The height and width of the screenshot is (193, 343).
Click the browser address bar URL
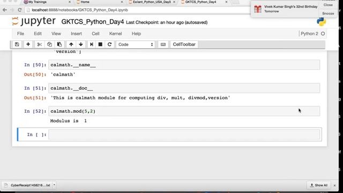coord(80,10)
